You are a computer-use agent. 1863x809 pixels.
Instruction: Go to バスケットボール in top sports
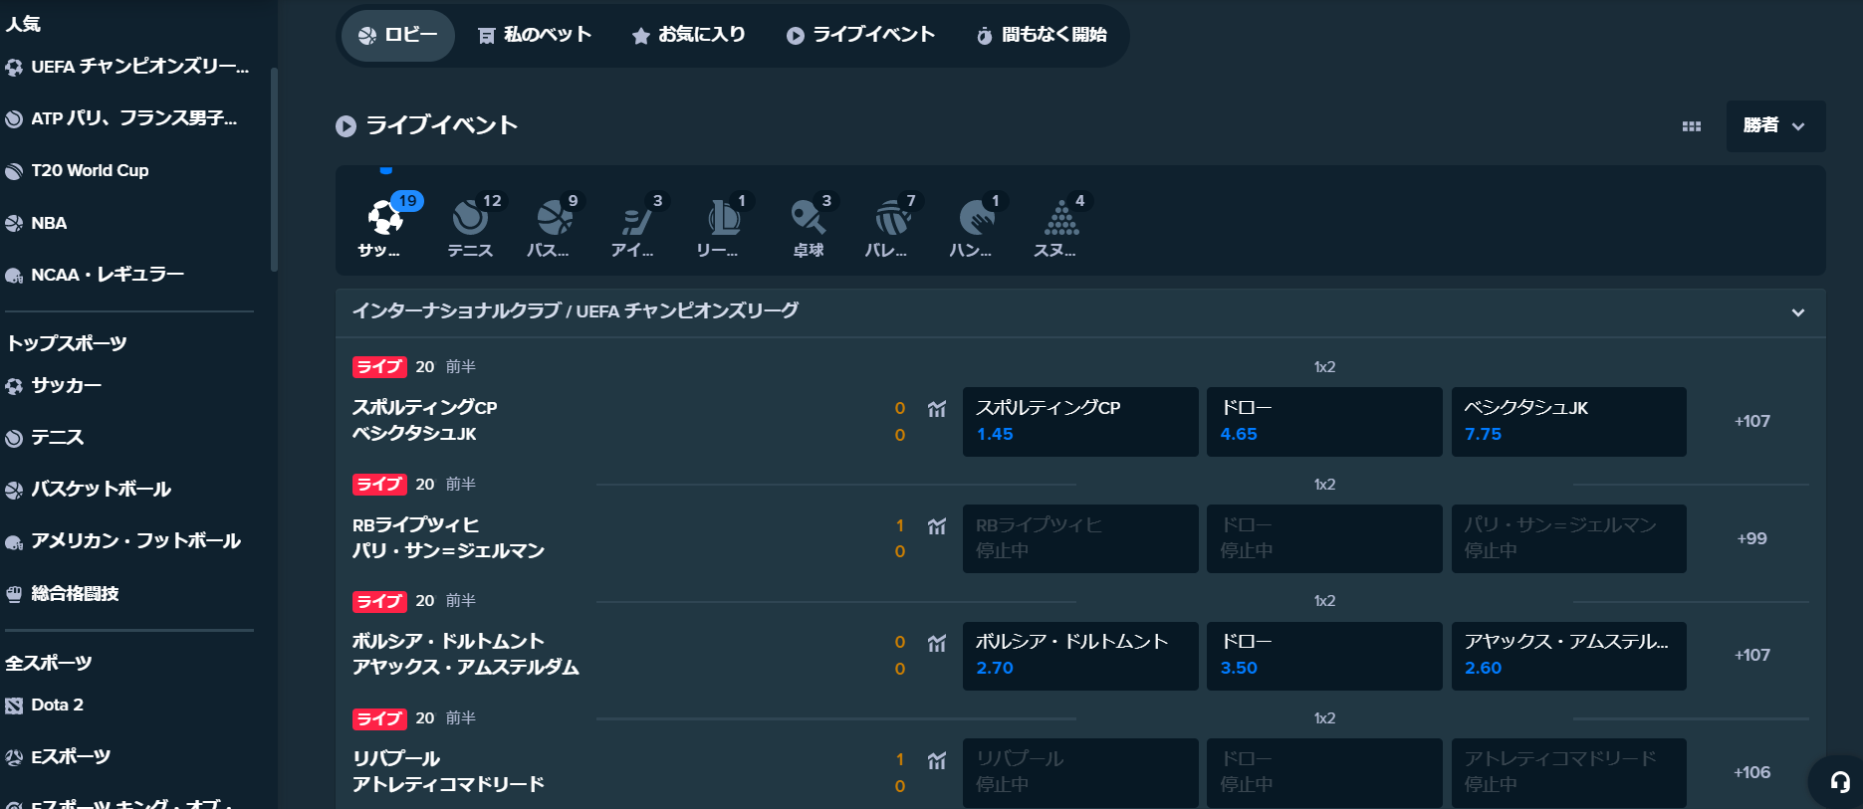coord(89,490)
